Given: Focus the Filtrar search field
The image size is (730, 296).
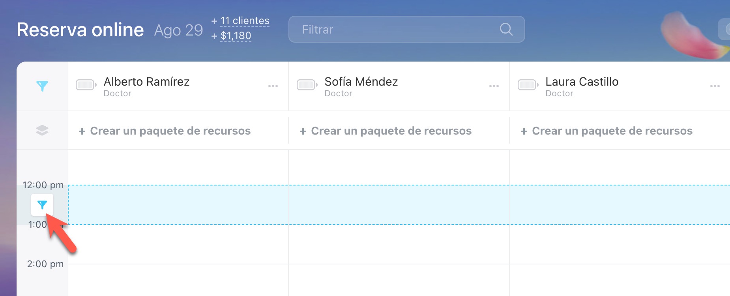Looking at the screenshot, I should pos(395,29).
